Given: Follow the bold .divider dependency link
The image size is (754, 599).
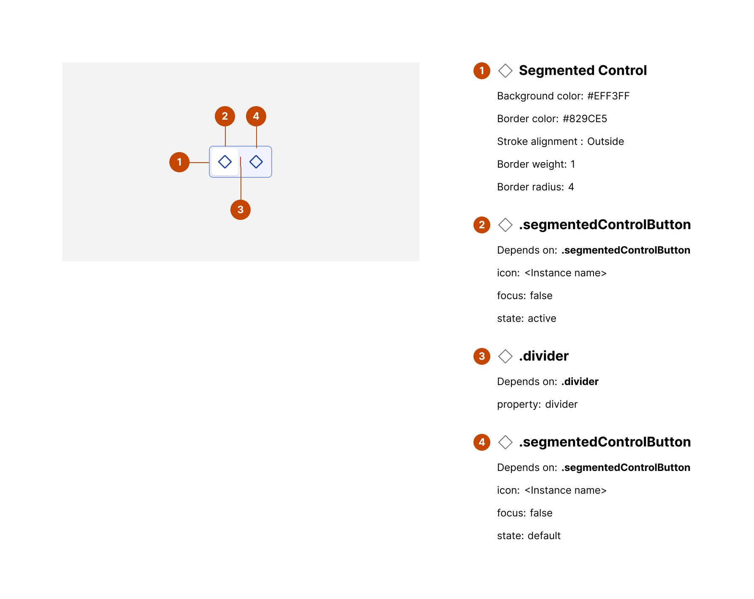Looking at the screenshot, I should (x=580, y=382).
